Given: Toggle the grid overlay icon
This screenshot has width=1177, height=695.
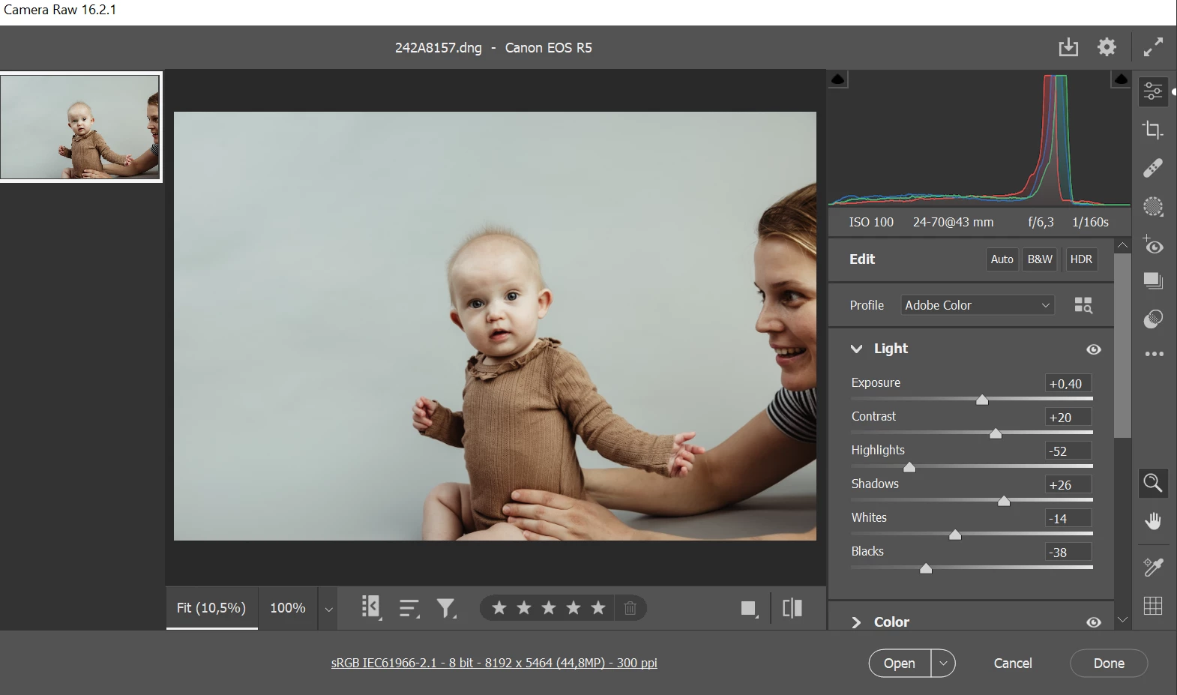Looking at the screenshot, I should point(1152,606).
